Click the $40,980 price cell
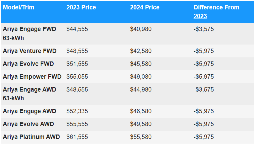Image resolution: width=254 pixels, height=148 pixels. coord(141,29)
